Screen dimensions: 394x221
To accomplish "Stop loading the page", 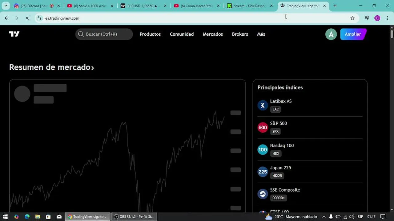I will point(27,18).
